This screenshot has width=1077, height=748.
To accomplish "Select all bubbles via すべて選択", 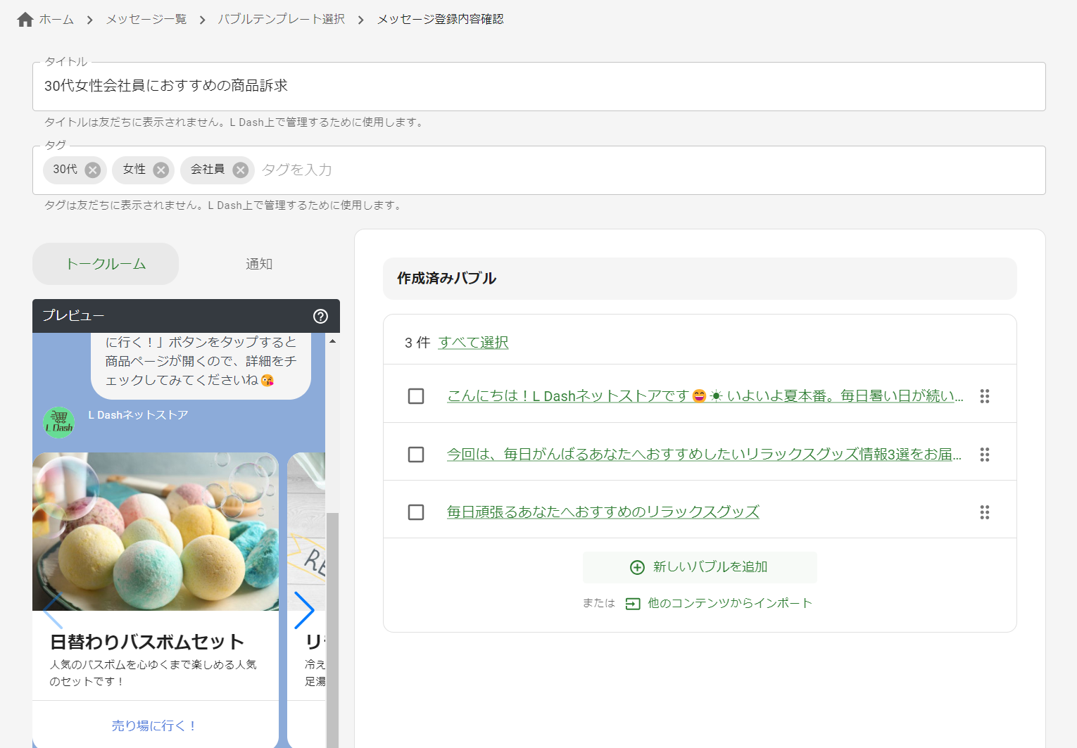I will tap(473, 343).
